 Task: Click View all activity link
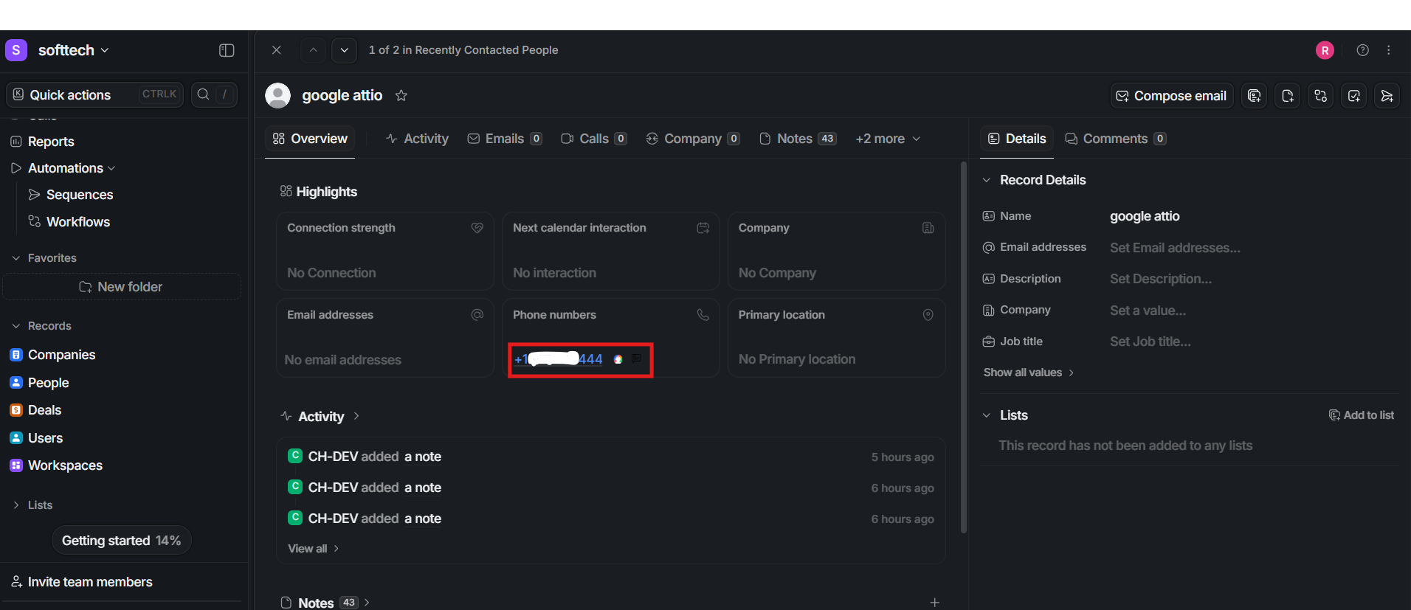click(314, 549)
